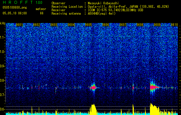The width and height of the screenshot is (181, 115).
Task: Click the version number 1.00
Action: coord(39,3)
